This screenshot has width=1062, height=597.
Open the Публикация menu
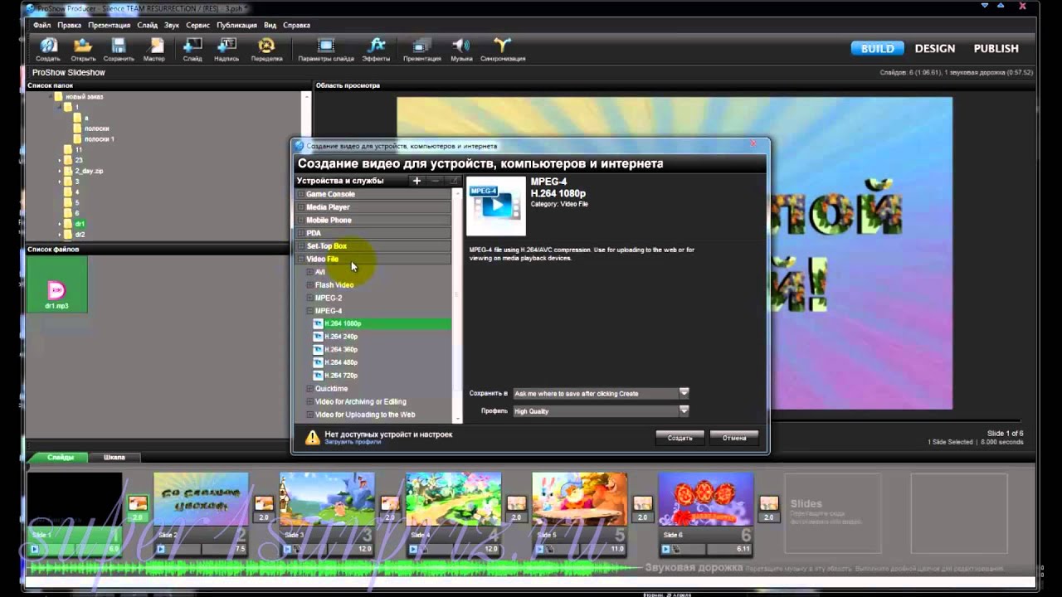[x=236, y=26]
